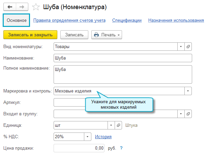This screenshot has width=208, height=154.
Task: Open the Единица selection form icon
Action: coord(118,125)
